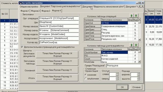This screenshot has width=163, height=92.
Task: Edit the Графа "Разгрузка" field
Action: 124,66
